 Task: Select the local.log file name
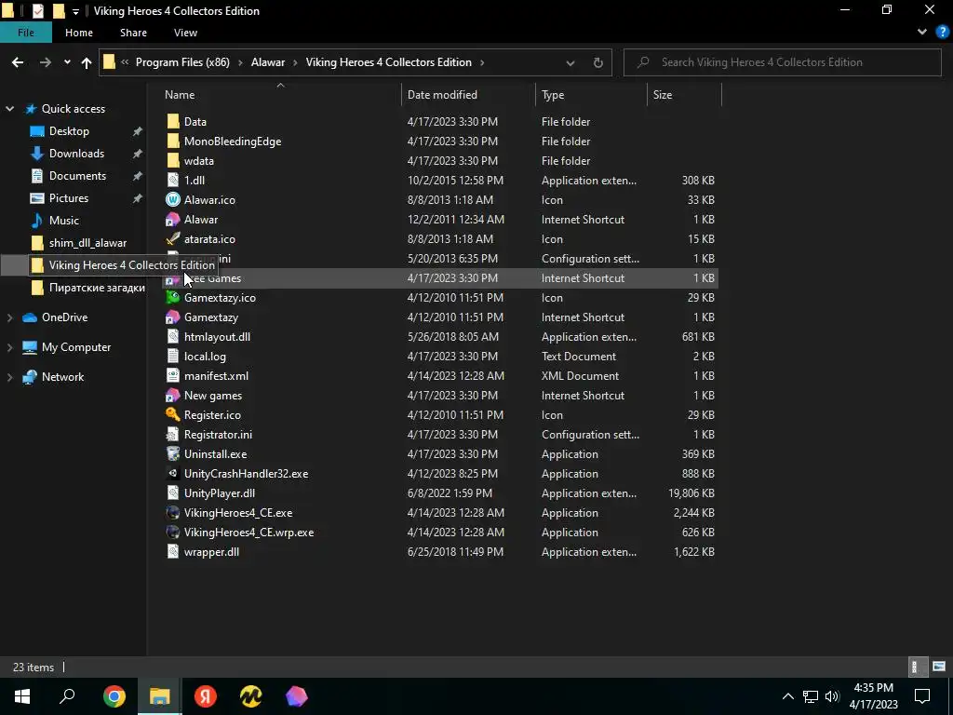[205, 357]
